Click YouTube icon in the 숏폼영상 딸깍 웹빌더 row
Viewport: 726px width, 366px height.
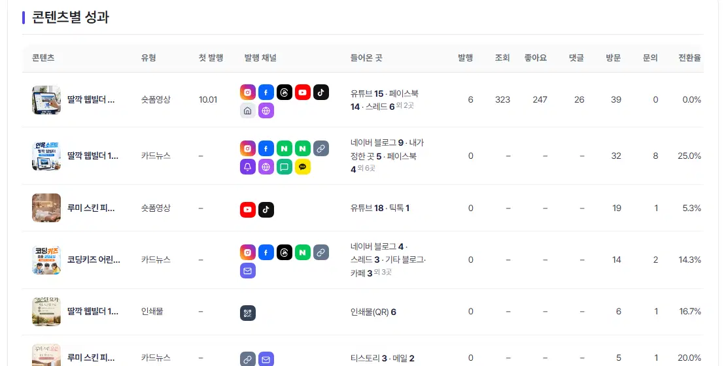(302, 93)
